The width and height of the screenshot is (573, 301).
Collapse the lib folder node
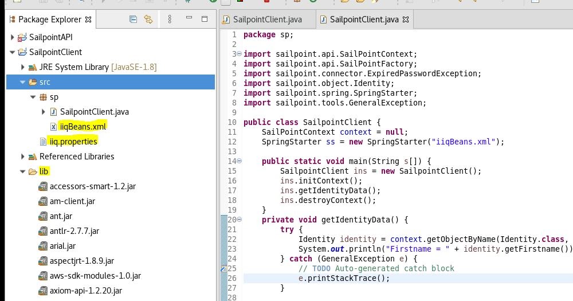[x=22, y=171]
